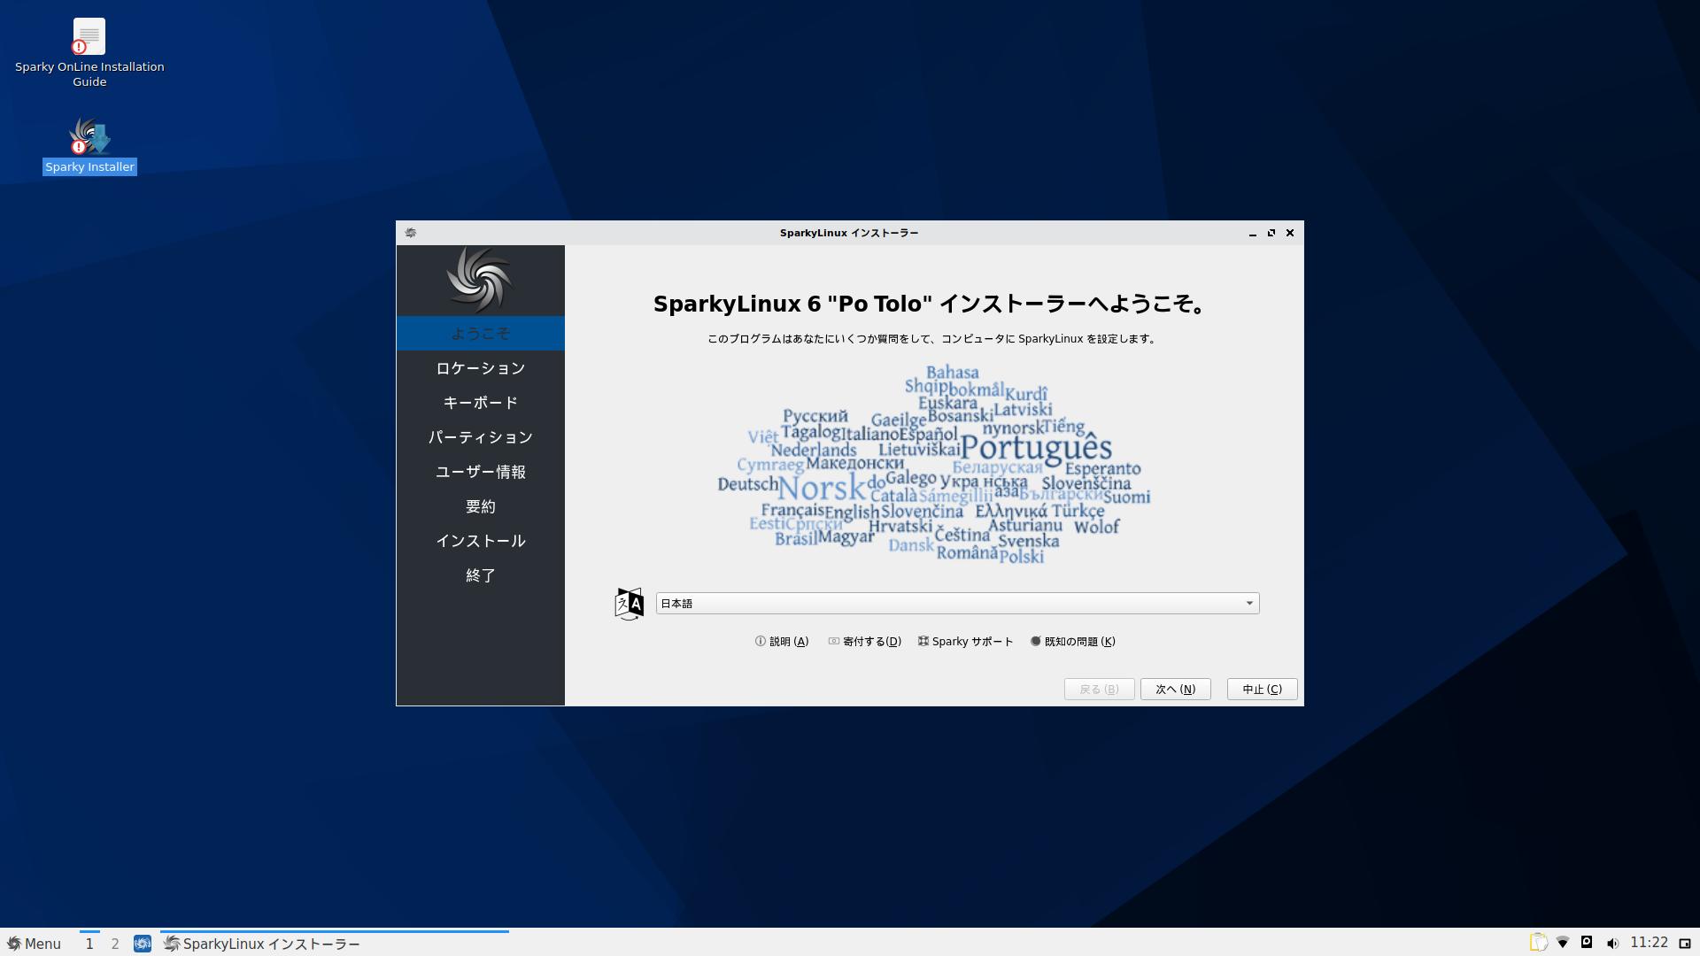Open the clipboard manager tray icon
This screenshot has height=956, width=1700.
pos(1538,943)
